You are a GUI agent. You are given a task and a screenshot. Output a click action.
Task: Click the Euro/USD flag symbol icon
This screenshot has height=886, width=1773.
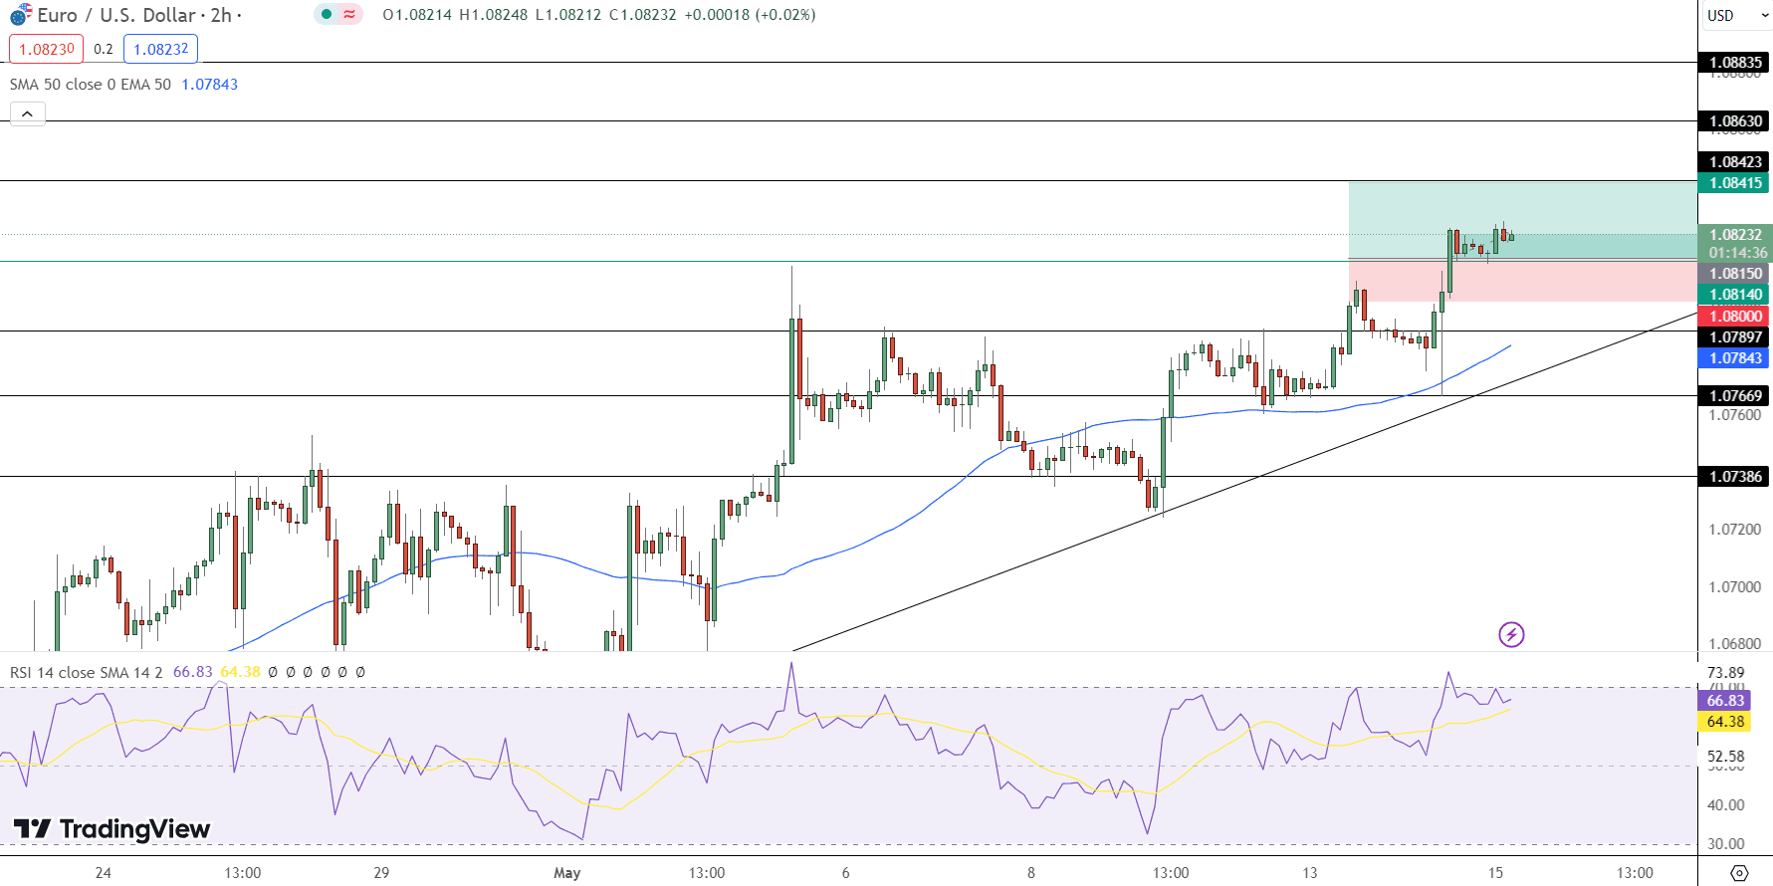pos(21,15)
